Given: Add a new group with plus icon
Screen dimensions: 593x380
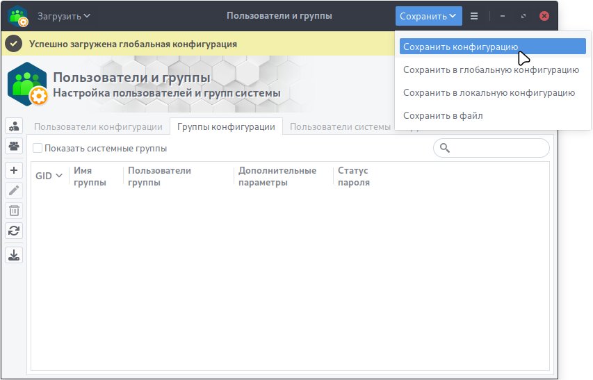Looking at the screenshot, I should pos(14,170).
